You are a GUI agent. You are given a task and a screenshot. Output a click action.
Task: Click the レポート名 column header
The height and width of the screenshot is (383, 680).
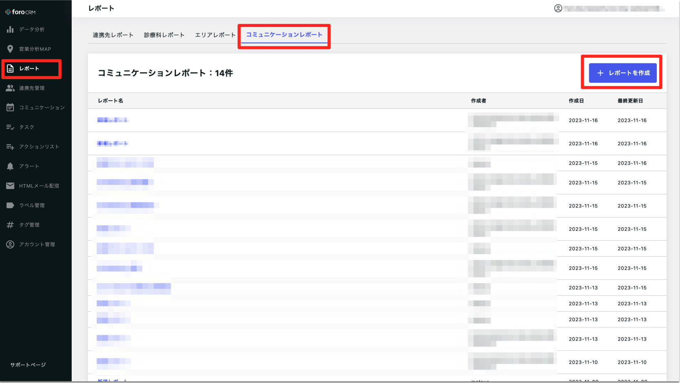(x=110, y=101)
